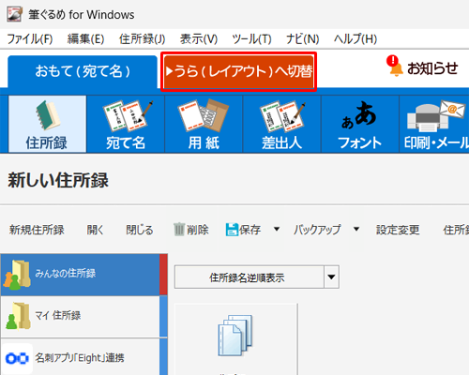The image size is (469, 375).
Task: Open the ファイル(F) menu
Action: [x=30, y=39]
